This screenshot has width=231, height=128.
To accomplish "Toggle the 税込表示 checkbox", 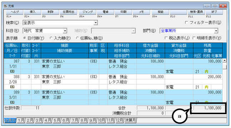I will pos(166,38).
